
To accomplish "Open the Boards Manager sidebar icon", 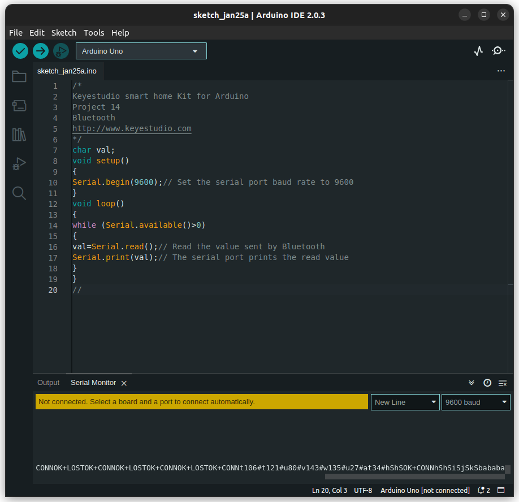I will (19, 106).
